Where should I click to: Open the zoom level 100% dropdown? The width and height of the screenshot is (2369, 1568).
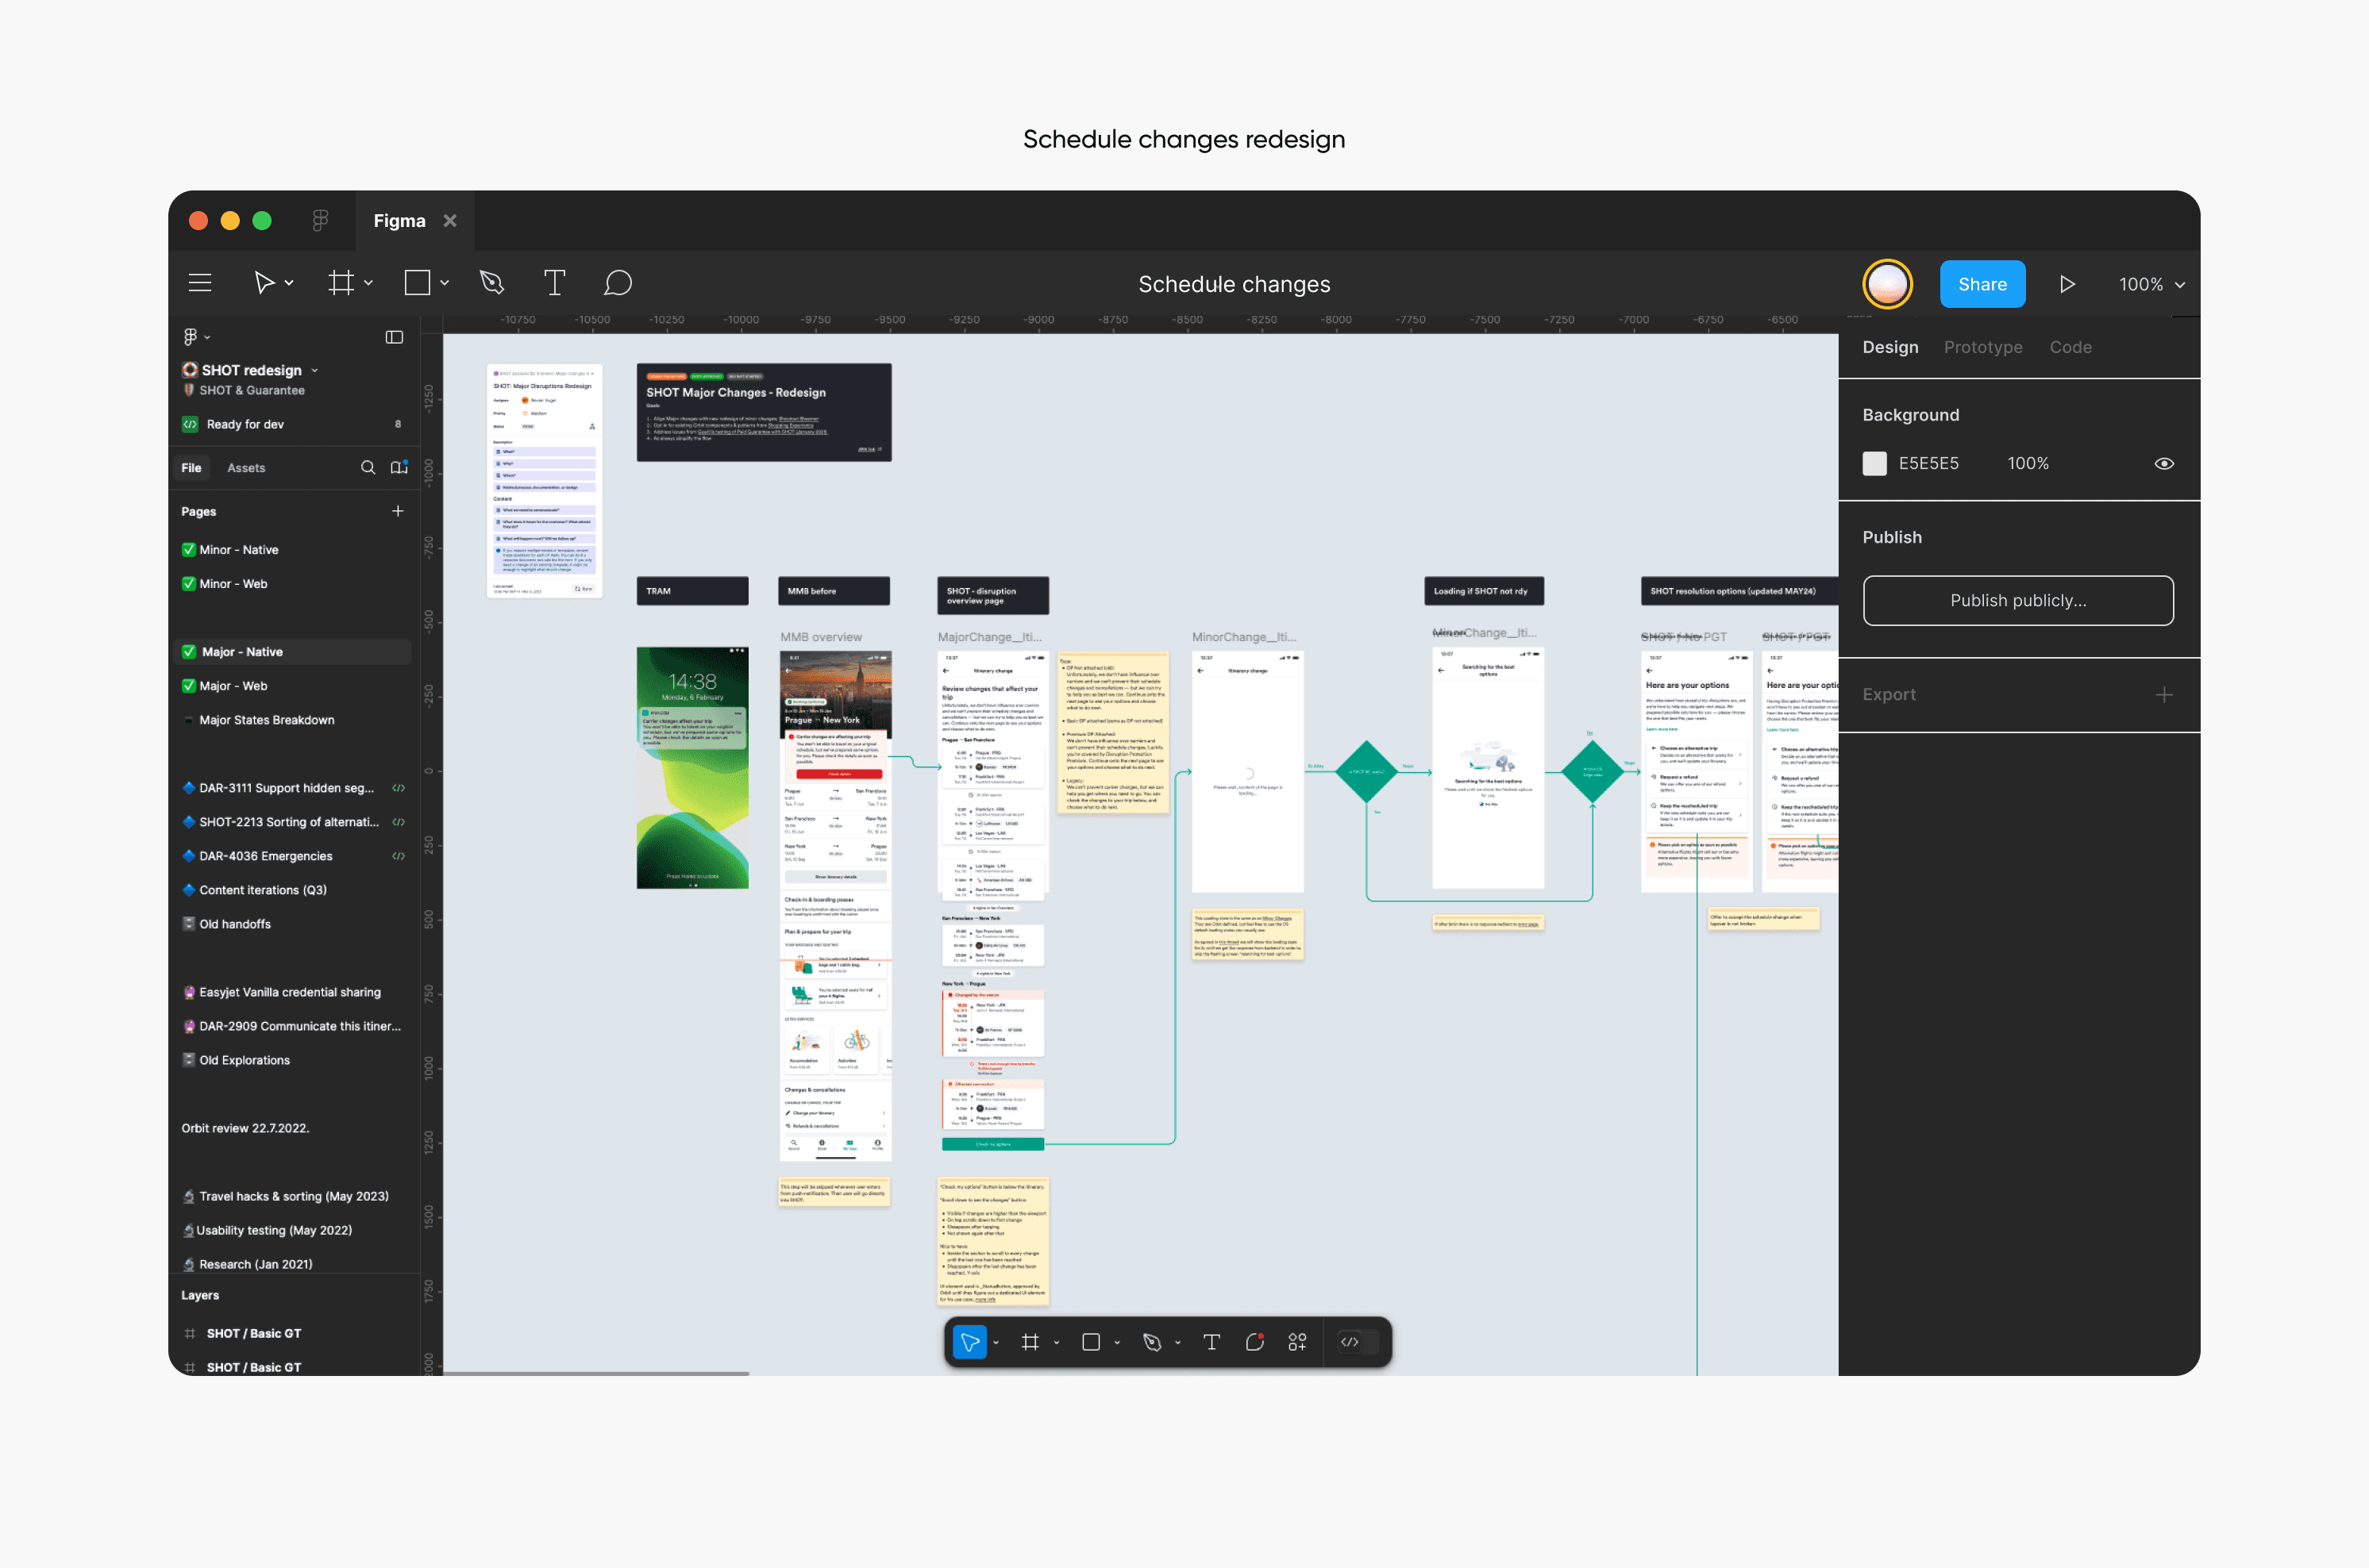[2151, 284]
